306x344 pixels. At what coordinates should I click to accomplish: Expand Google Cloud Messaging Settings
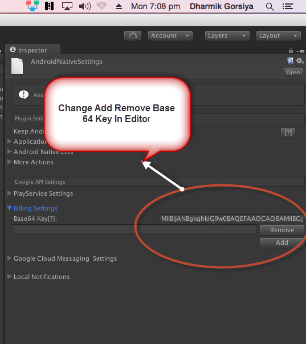[9, 258]
